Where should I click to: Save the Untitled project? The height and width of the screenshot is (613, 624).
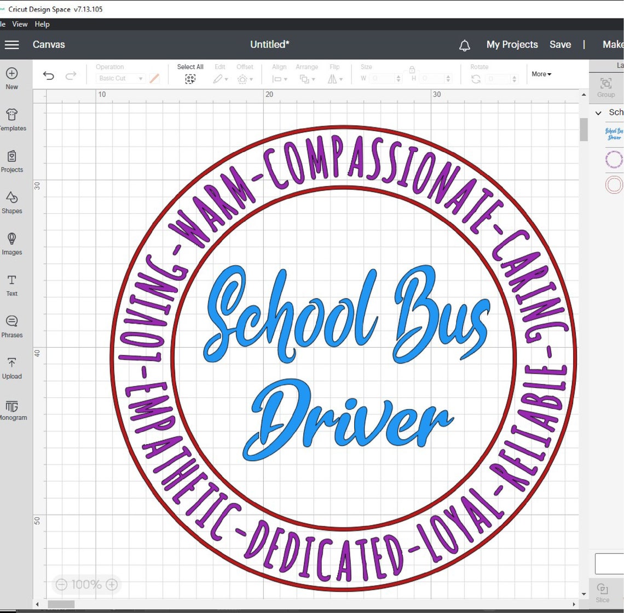[x=560, y=44]
